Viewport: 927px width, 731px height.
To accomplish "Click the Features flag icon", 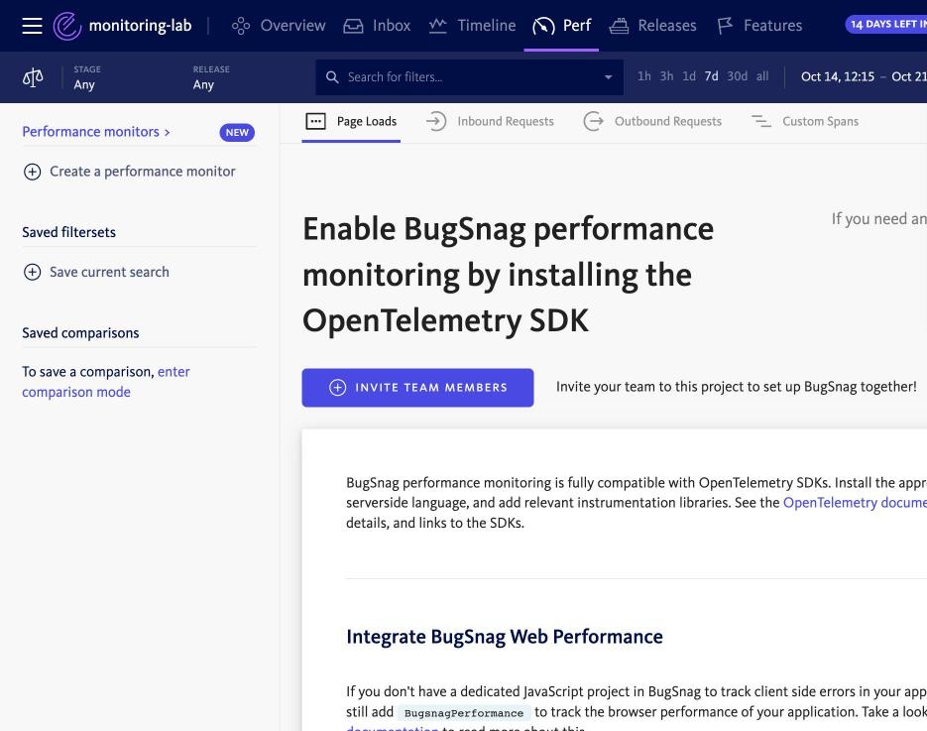I will pyautogui.click(x=725, y=26).
